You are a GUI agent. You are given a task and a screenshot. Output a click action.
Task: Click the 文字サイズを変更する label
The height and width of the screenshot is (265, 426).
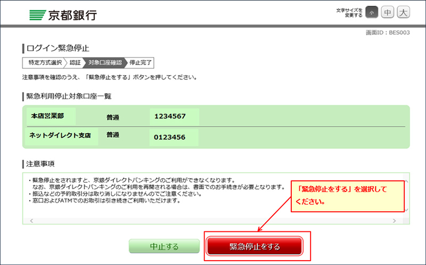349,13
